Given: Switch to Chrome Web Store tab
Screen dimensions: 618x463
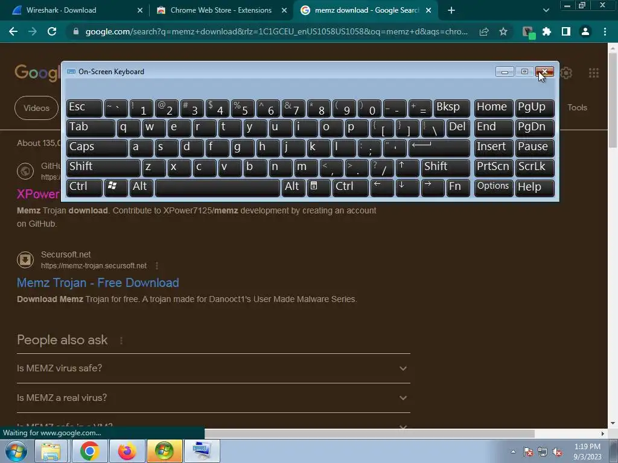Looking at the screenshot, I should [x=221, y=10].
